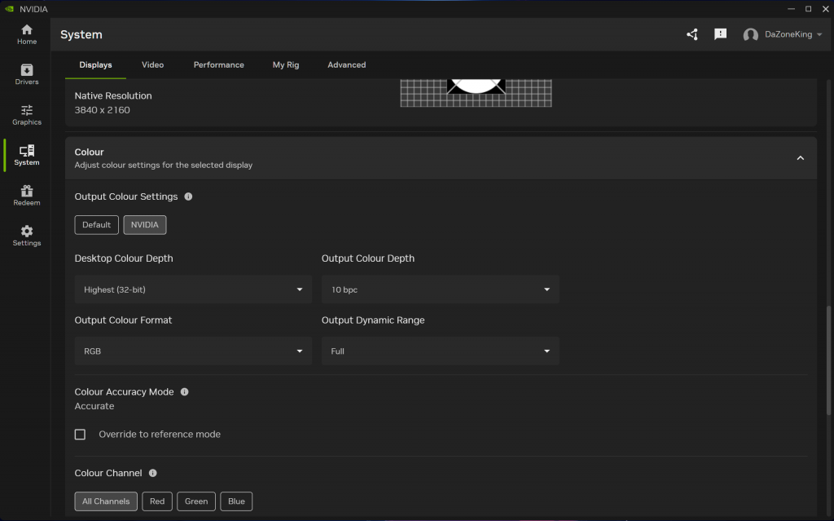Click the vertical scrollbar thumb
Viewport: 834px width, 521px height.
(x=828, y=360)
